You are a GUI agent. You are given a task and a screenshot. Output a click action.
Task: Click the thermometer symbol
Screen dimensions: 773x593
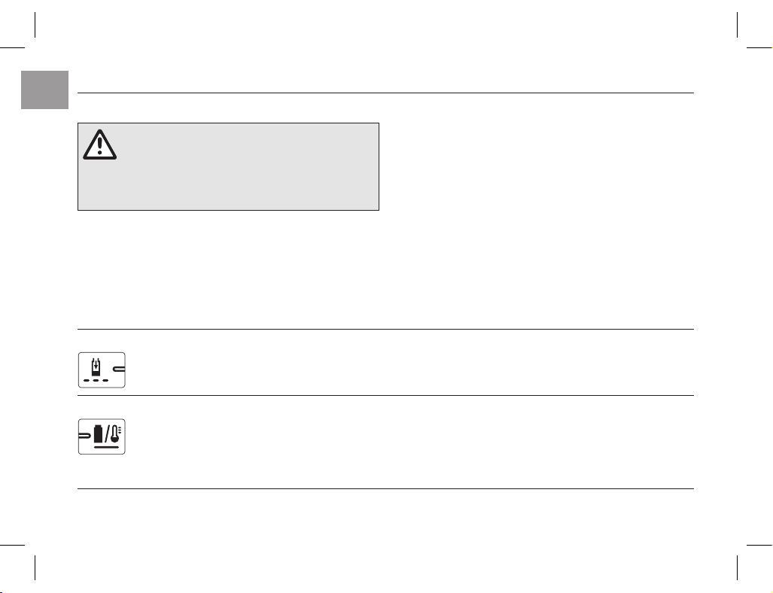pyautogui.click(x=115, y=433)
